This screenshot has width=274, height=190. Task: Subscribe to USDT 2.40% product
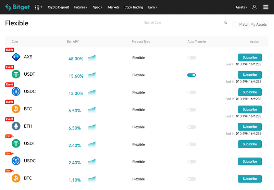[250, 144]
